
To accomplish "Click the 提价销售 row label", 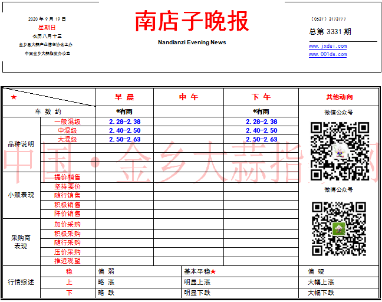I will tap(67, 177).
